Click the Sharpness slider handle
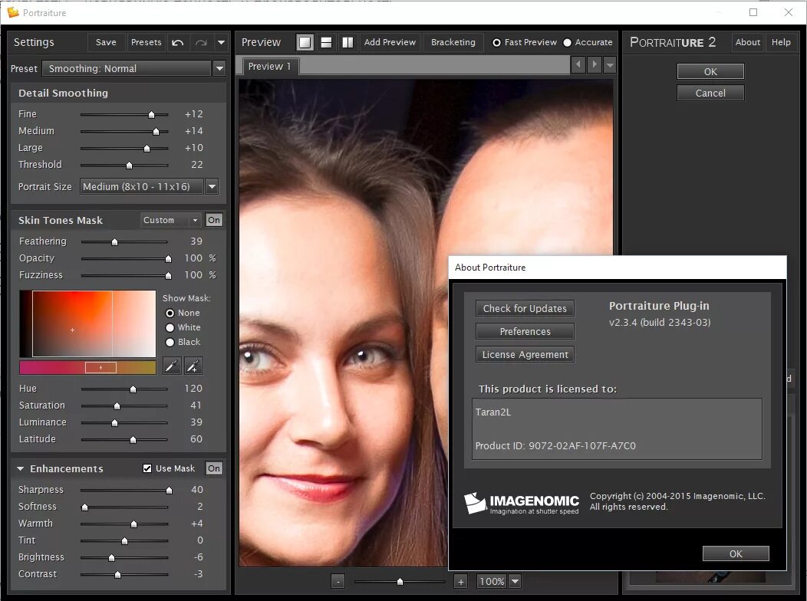 pos(169,490)
